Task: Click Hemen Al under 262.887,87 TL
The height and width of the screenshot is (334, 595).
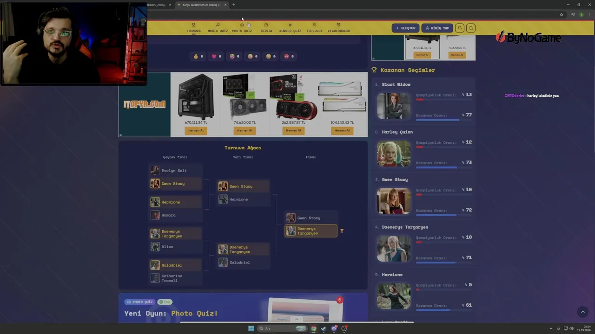Action: [293, 130]
